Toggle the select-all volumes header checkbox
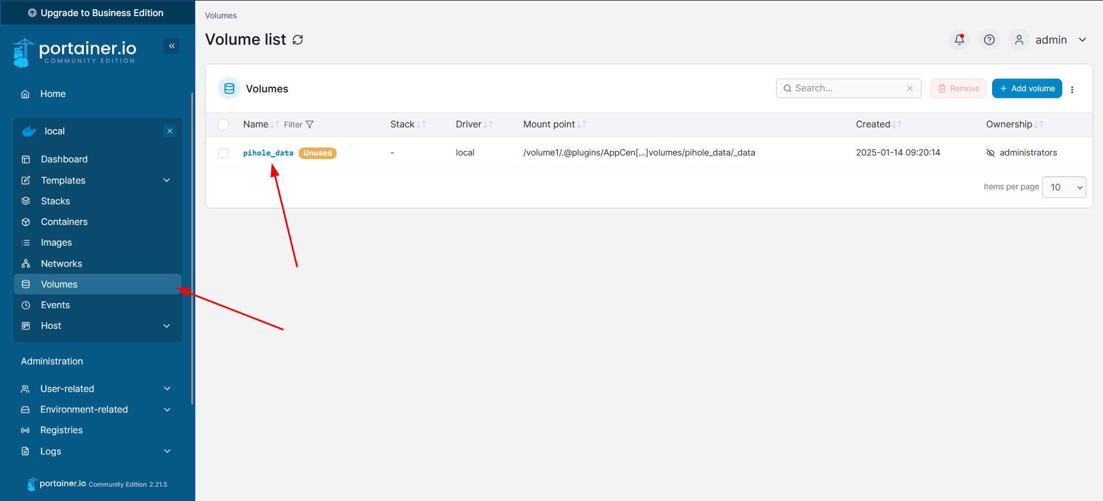Screen dimensions: 1103x501 (x=223, y=125)
